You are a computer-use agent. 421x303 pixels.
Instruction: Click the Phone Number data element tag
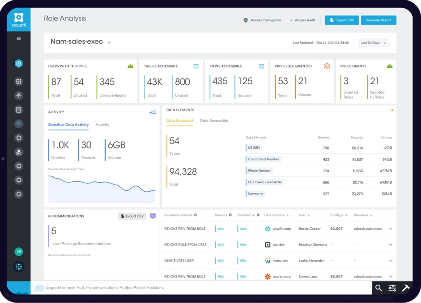[259, 171]
